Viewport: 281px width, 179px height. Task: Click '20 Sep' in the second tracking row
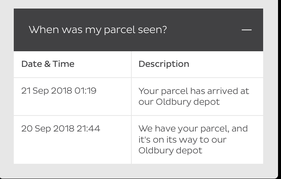pyautogui.click(x=36, y=129)
